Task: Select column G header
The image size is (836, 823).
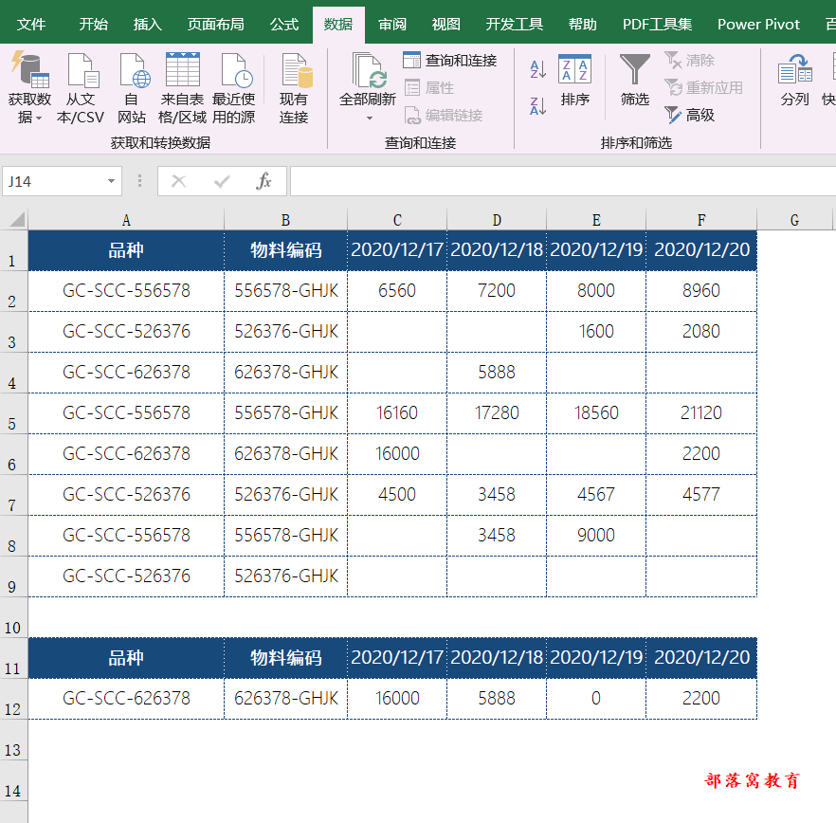Action: [x=794, y=220]
